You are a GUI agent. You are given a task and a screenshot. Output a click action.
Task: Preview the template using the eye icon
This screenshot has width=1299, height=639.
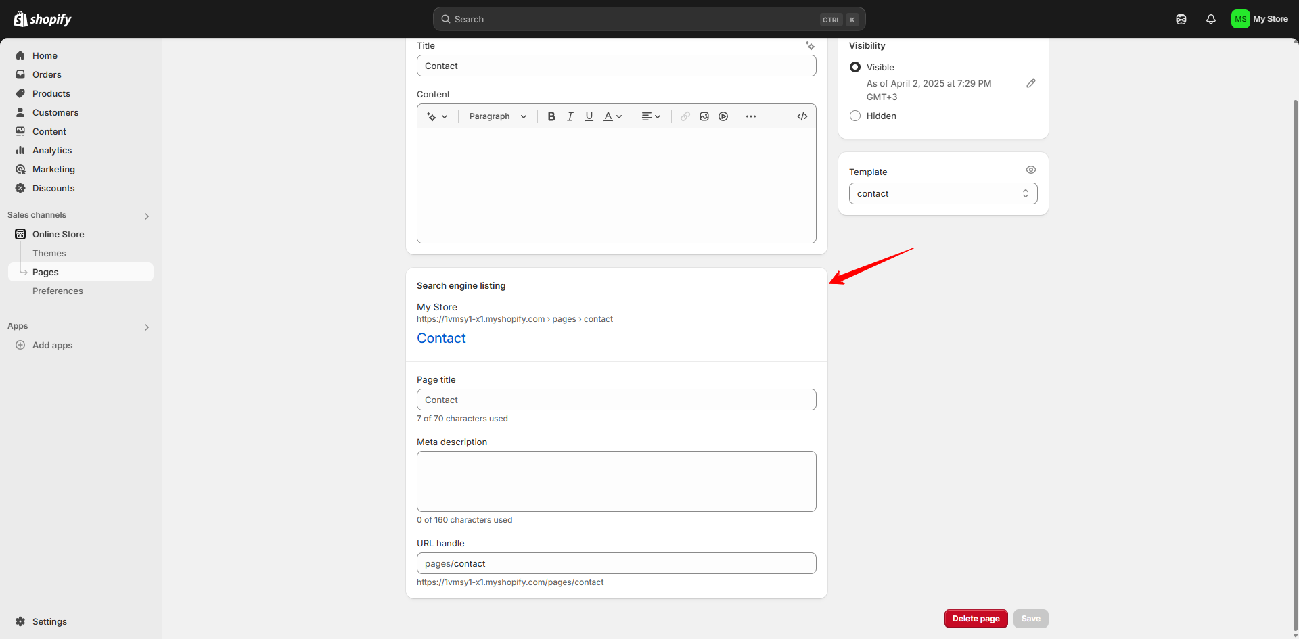[1030, 170]
